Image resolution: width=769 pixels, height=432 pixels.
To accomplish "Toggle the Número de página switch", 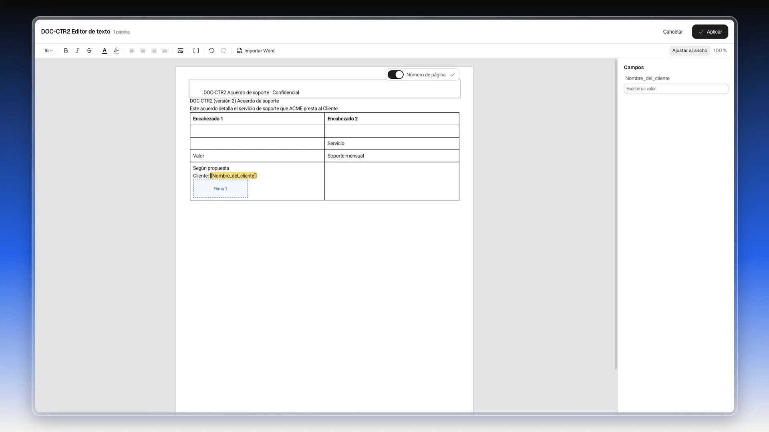I will pyautogui.click(x=395, y=75).
